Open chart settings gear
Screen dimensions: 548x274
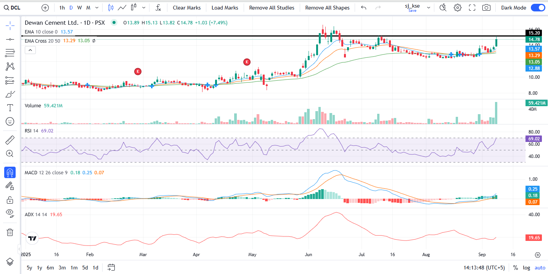point(458,8)
